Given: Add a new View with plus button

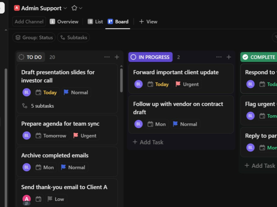Looking at the screenshot, I should (x=148, y=22).
